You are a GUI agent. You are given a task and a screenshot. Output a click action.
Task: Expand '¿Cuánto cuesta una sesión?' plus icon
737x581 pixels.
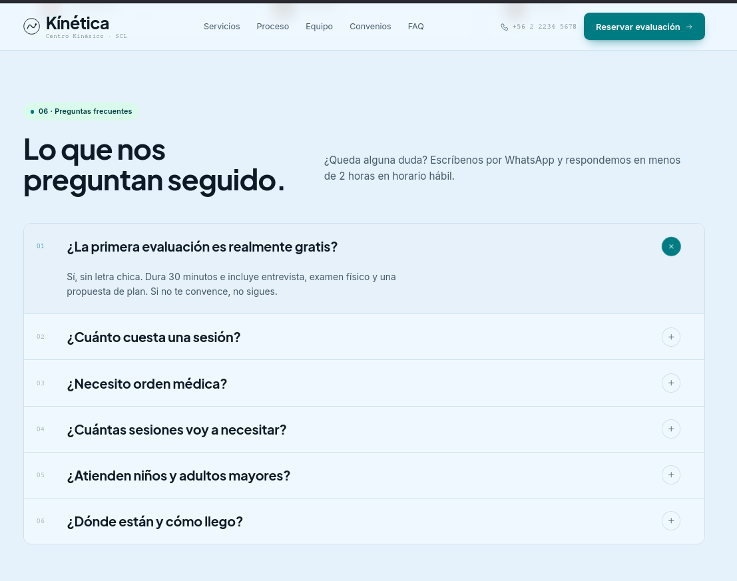click(x=670, y=337)
